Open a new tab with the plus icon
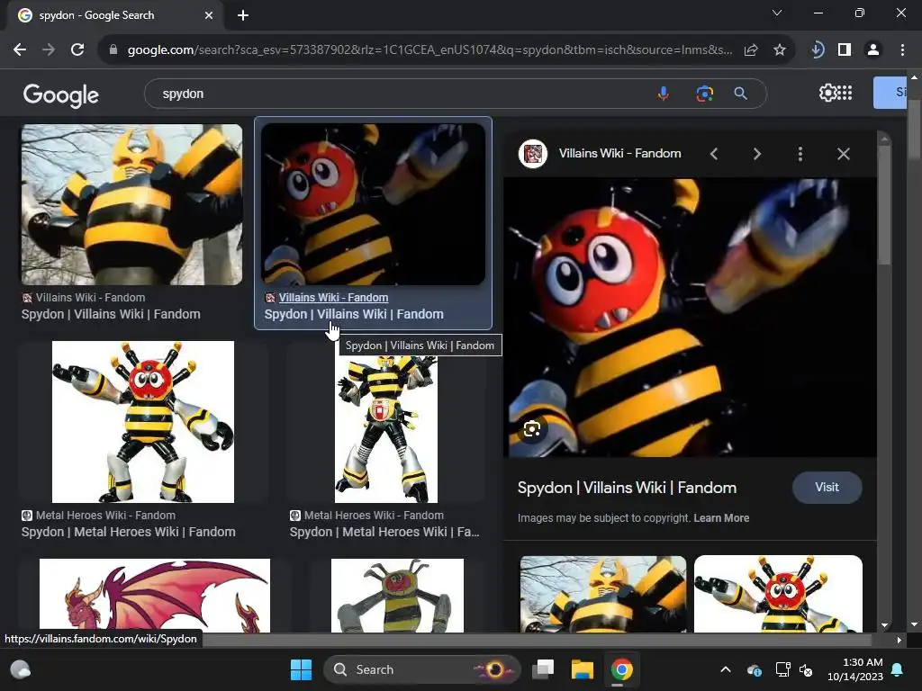922x691 pixels. click(x=243, y=15)
